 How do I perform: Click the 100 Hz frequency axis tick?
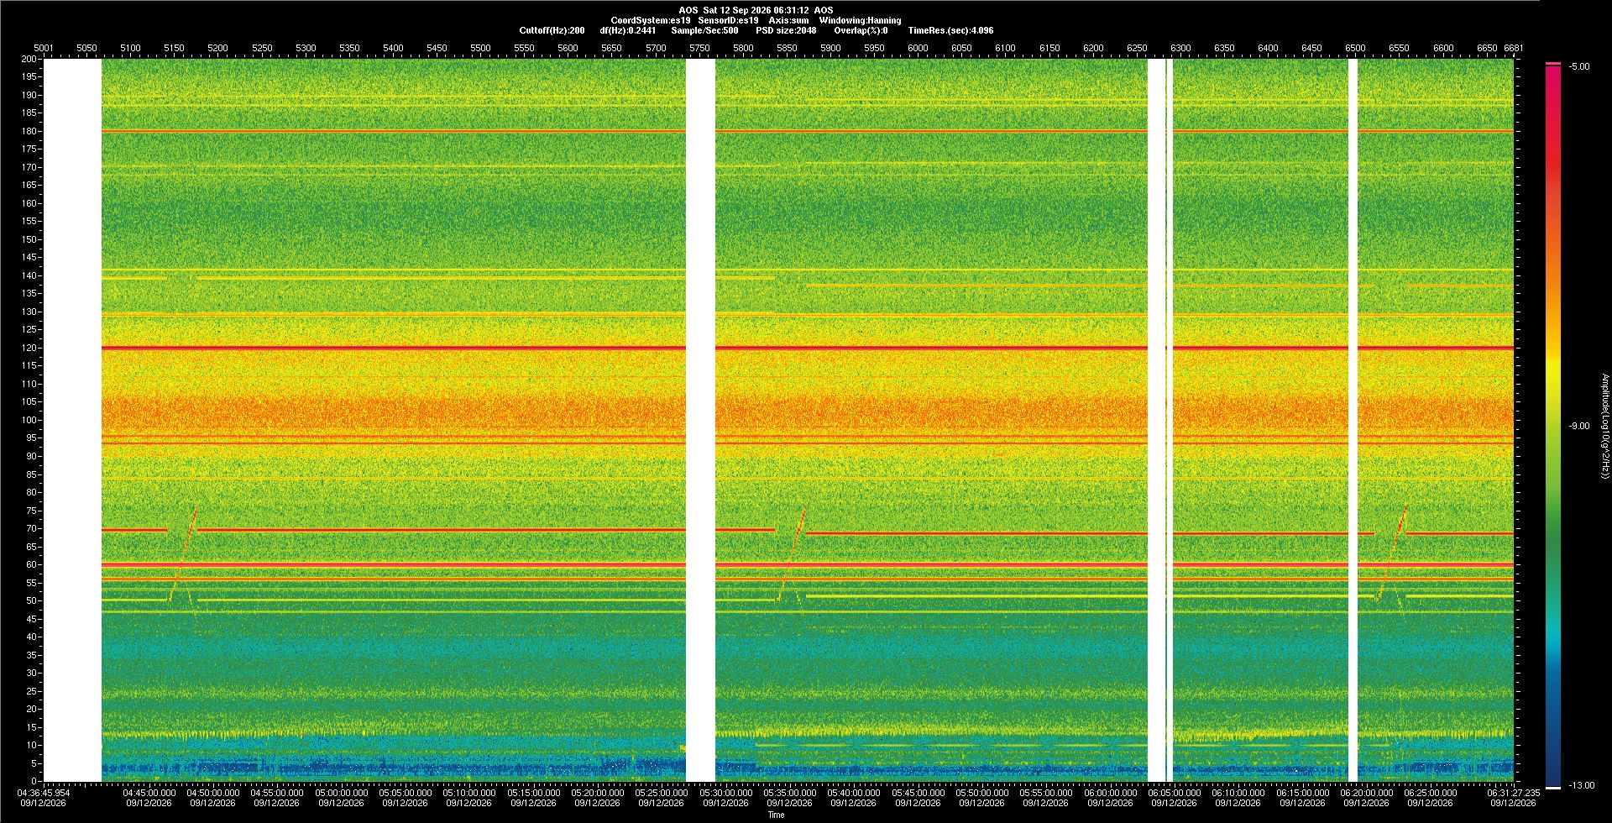point(29,420)
